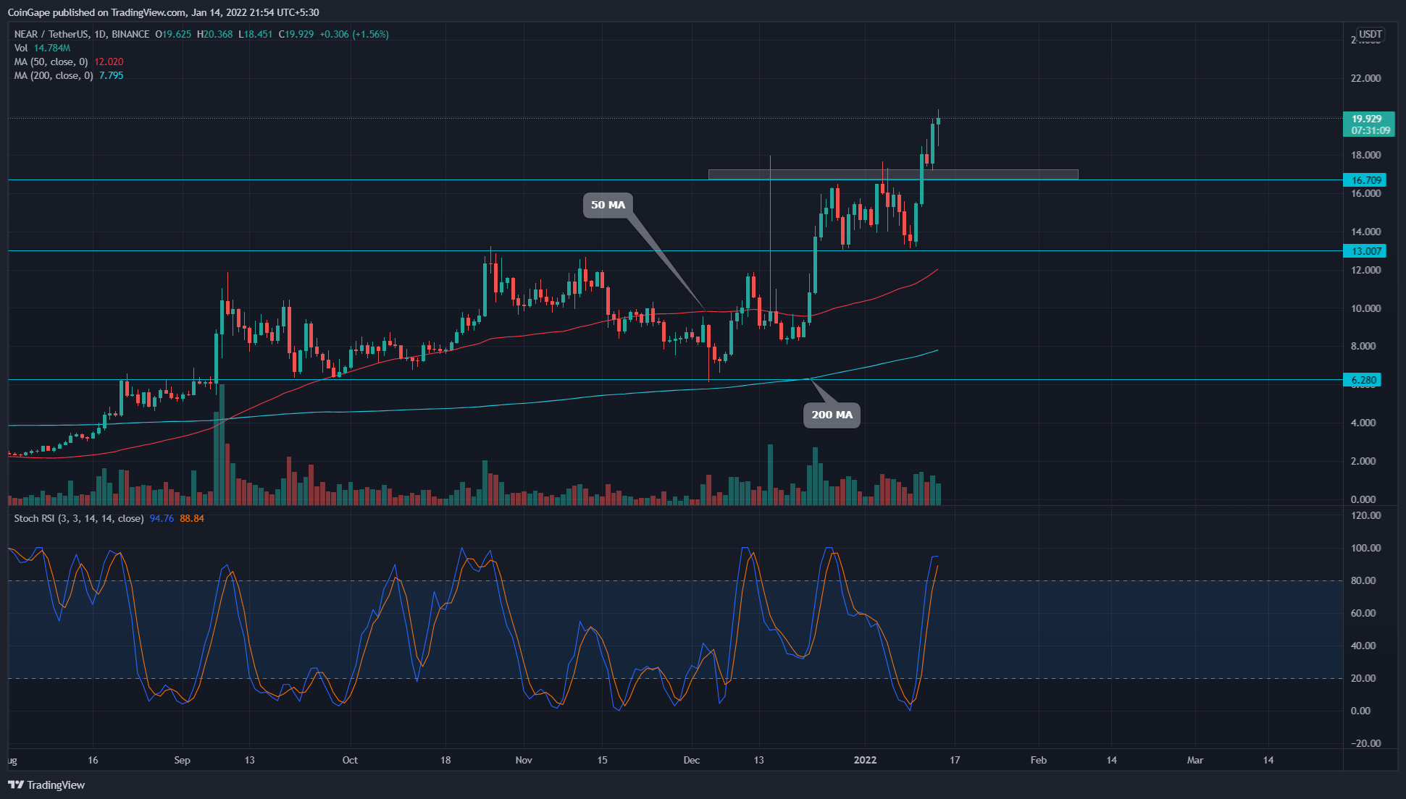
Task: Select the 13.007 horizontal line price tag
Action: coord(1366,251)
